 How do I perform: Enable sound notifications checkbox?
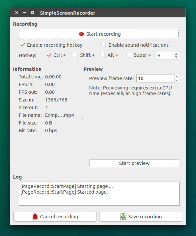[x=104, y=45]
